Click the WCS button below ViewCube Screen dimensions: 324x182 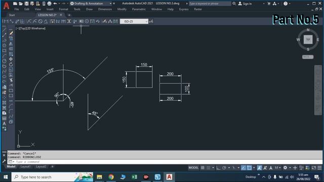(308, 57)
